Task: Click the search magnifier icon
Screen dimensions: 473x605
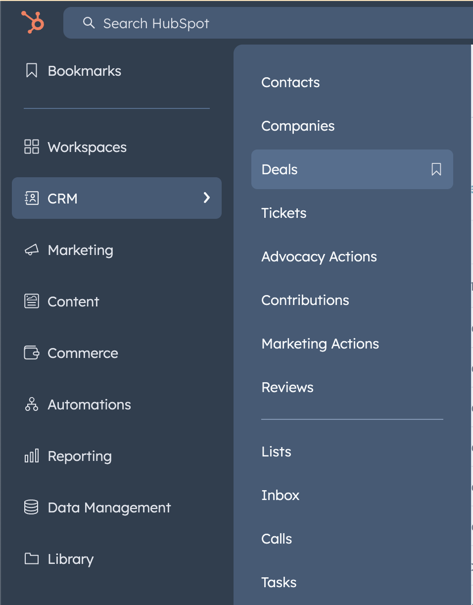Action: coord(89,23)
